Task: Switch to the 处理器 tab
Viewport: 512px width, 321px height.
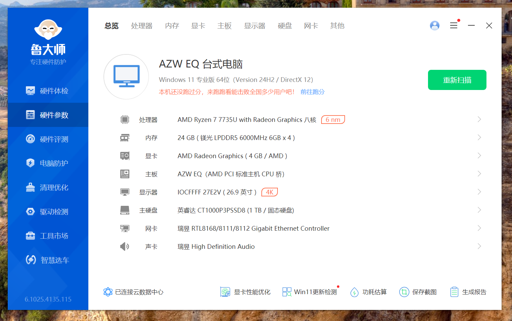Action: coord(142,26)
